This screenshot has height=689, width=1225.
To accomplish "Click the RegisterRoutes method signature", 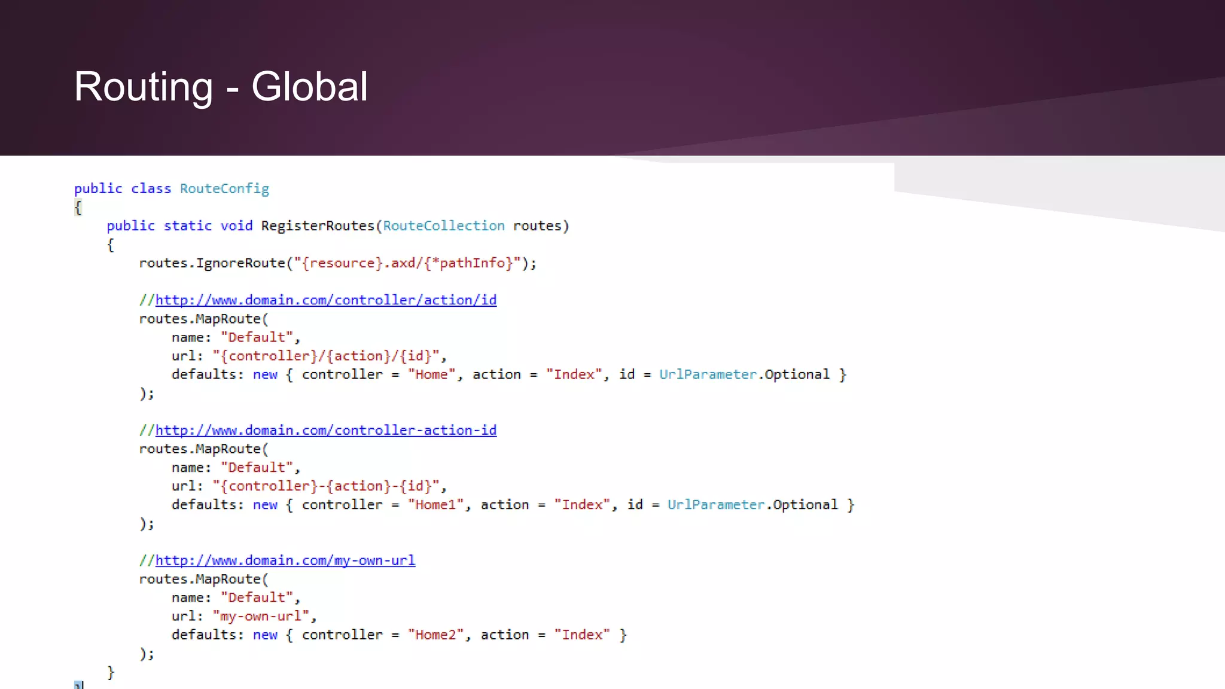I will pyautogui.click(x=338, y=226).
